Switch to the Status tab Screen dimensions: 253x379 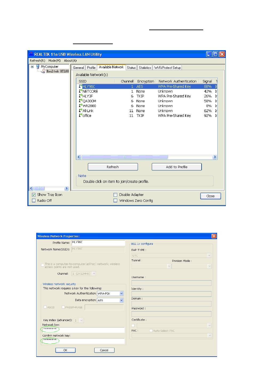131,68
